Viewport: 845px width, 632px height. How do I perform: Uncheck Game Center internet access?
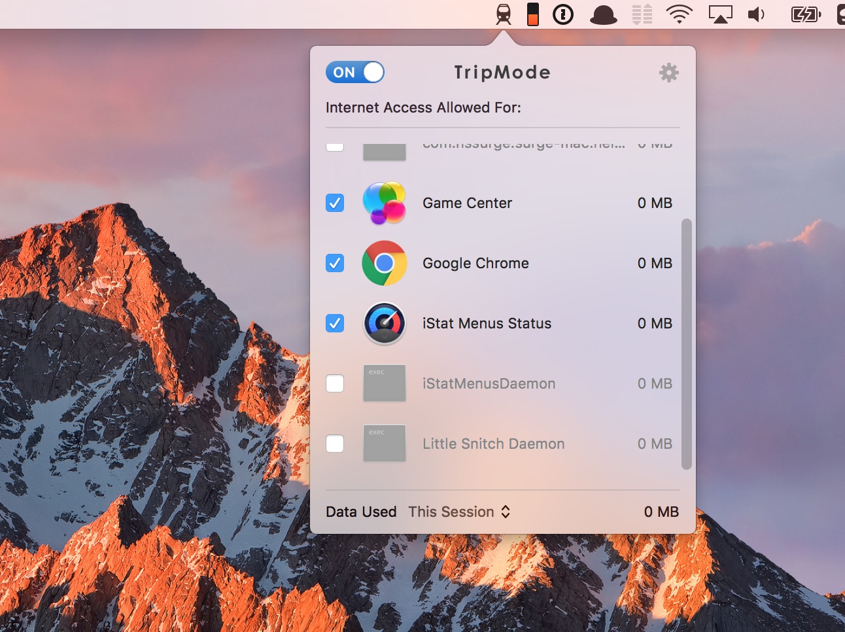tap(335, 203)
